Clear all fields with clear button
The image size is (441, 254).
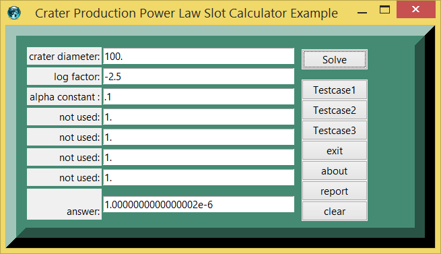pos(335,211)
